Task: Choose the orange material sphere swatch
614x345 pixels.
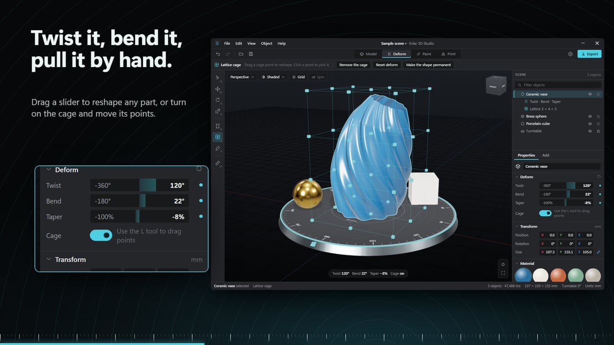Action: click(x=558, y=276)
